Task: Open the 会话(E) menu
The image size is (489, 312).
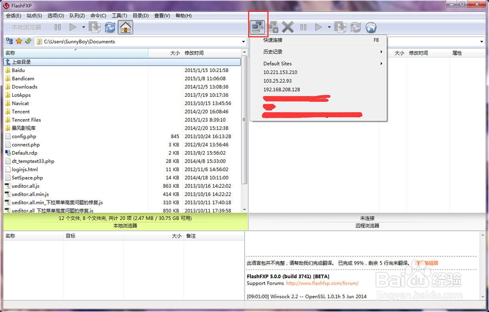Action: (13, 16)
